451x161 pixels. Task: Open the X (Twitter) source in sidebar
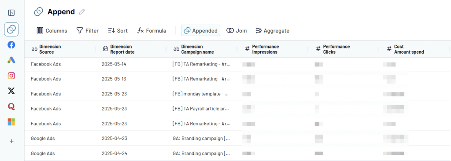11,91
